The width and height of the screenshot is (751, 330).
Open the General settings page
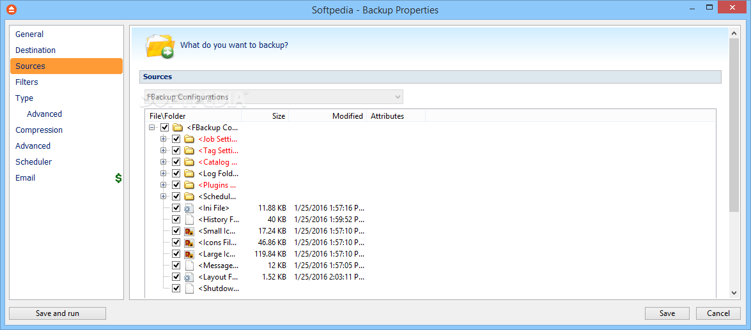[x=66, y=34]
